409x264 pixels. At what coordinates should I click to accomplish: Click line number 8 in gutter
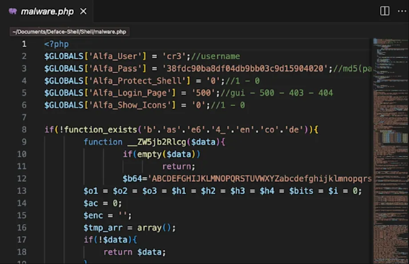[x=24, y=130]
